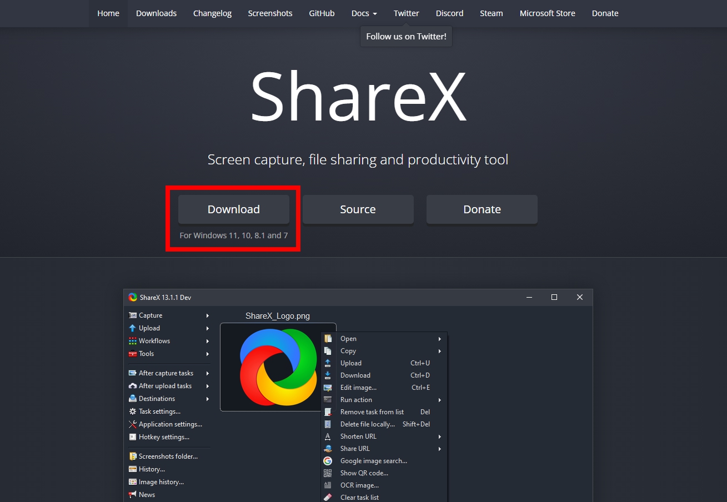Click the ShareX logo in window title bar
This screenshot has width=727, height=502.
pos(133,298)
